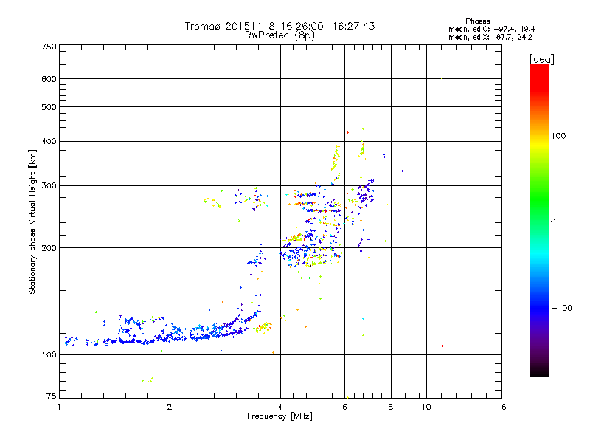Image resolution: width=590 pixels, height=443 pixels.
Task: Click the y-axis tick label '75'
Action: (x=51, y=396)
